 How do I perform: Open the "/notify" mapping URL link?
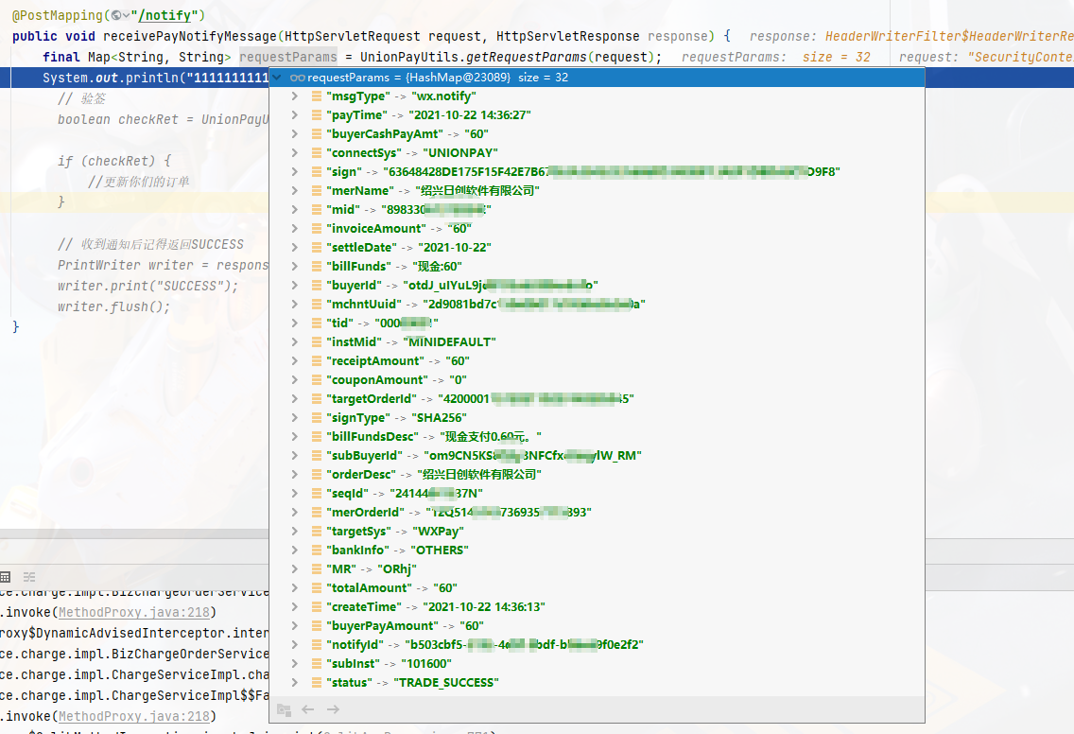(165, 15)
